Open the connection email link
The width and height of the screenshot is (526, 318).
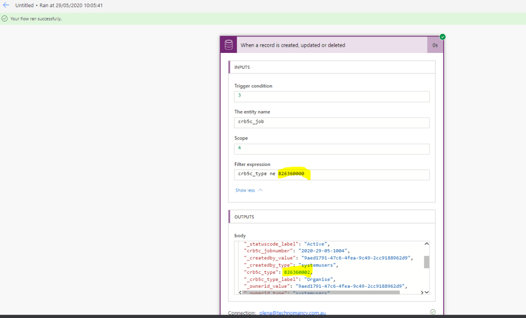[292, 313]
